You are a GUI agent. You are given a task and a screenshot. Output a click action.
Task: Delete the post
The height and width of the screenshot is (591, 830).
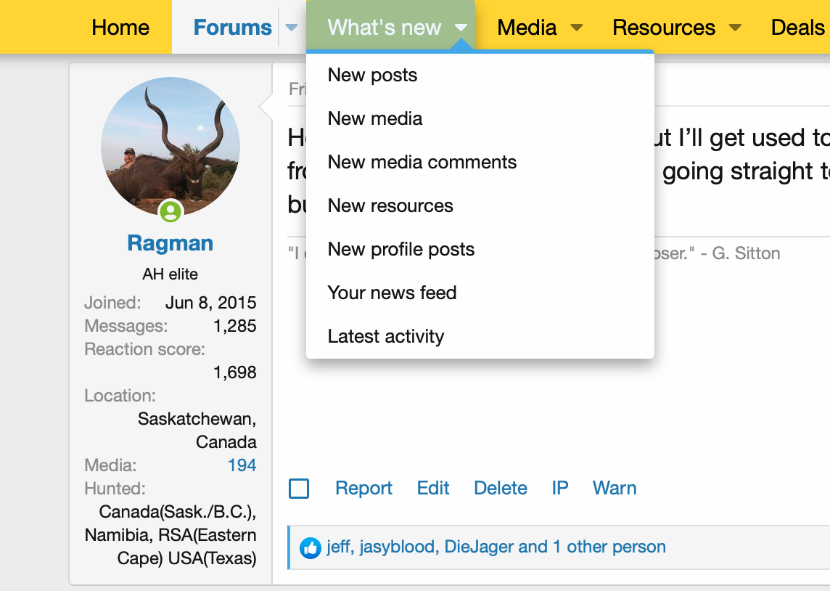coord(500,489)
